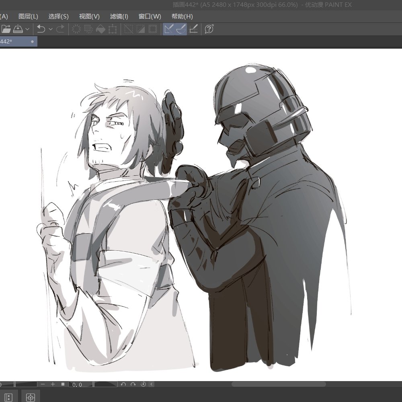
Task: Open the 选择(S) menu
Action: click(x=58, y=16)
